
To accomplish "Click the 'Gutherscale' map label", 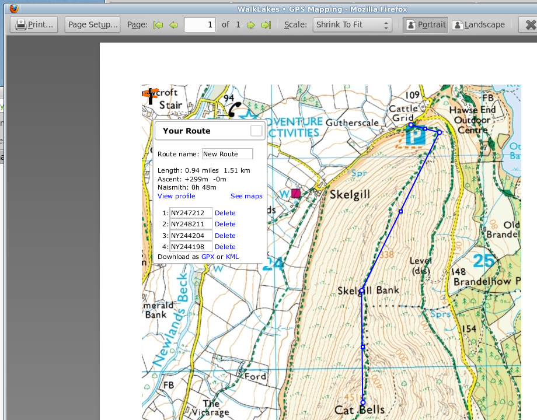I will [x=352, y=123].
